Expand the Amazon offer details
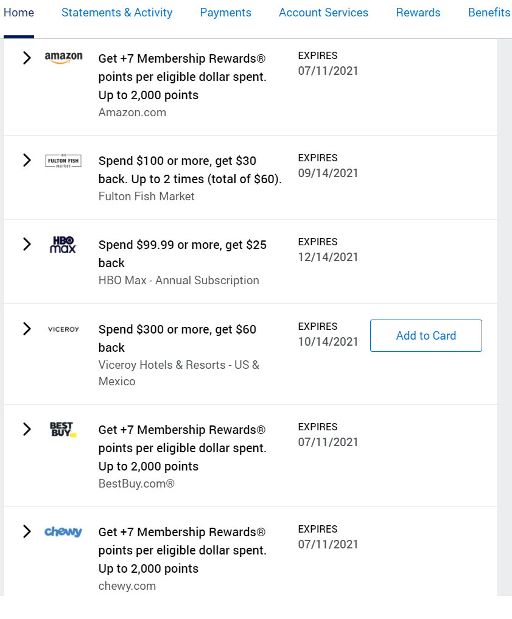Viewport: 512px width, 619px height. [x=27, y=58]
